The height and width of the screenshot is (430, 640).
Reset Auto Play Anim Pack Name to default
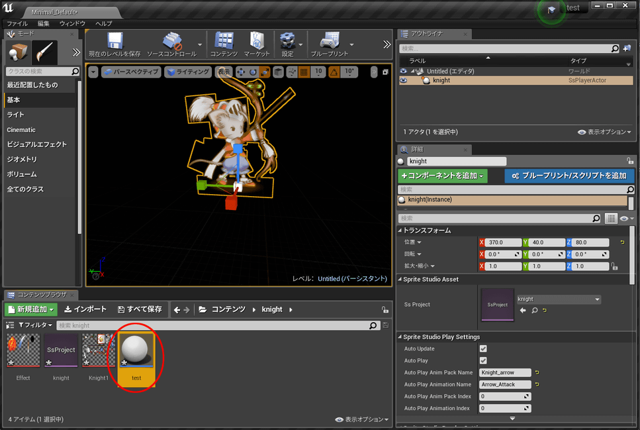(x=537, y=372)
